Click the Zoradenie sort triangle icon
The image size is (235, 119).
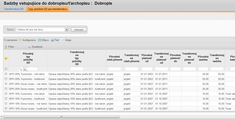(29, 47)
